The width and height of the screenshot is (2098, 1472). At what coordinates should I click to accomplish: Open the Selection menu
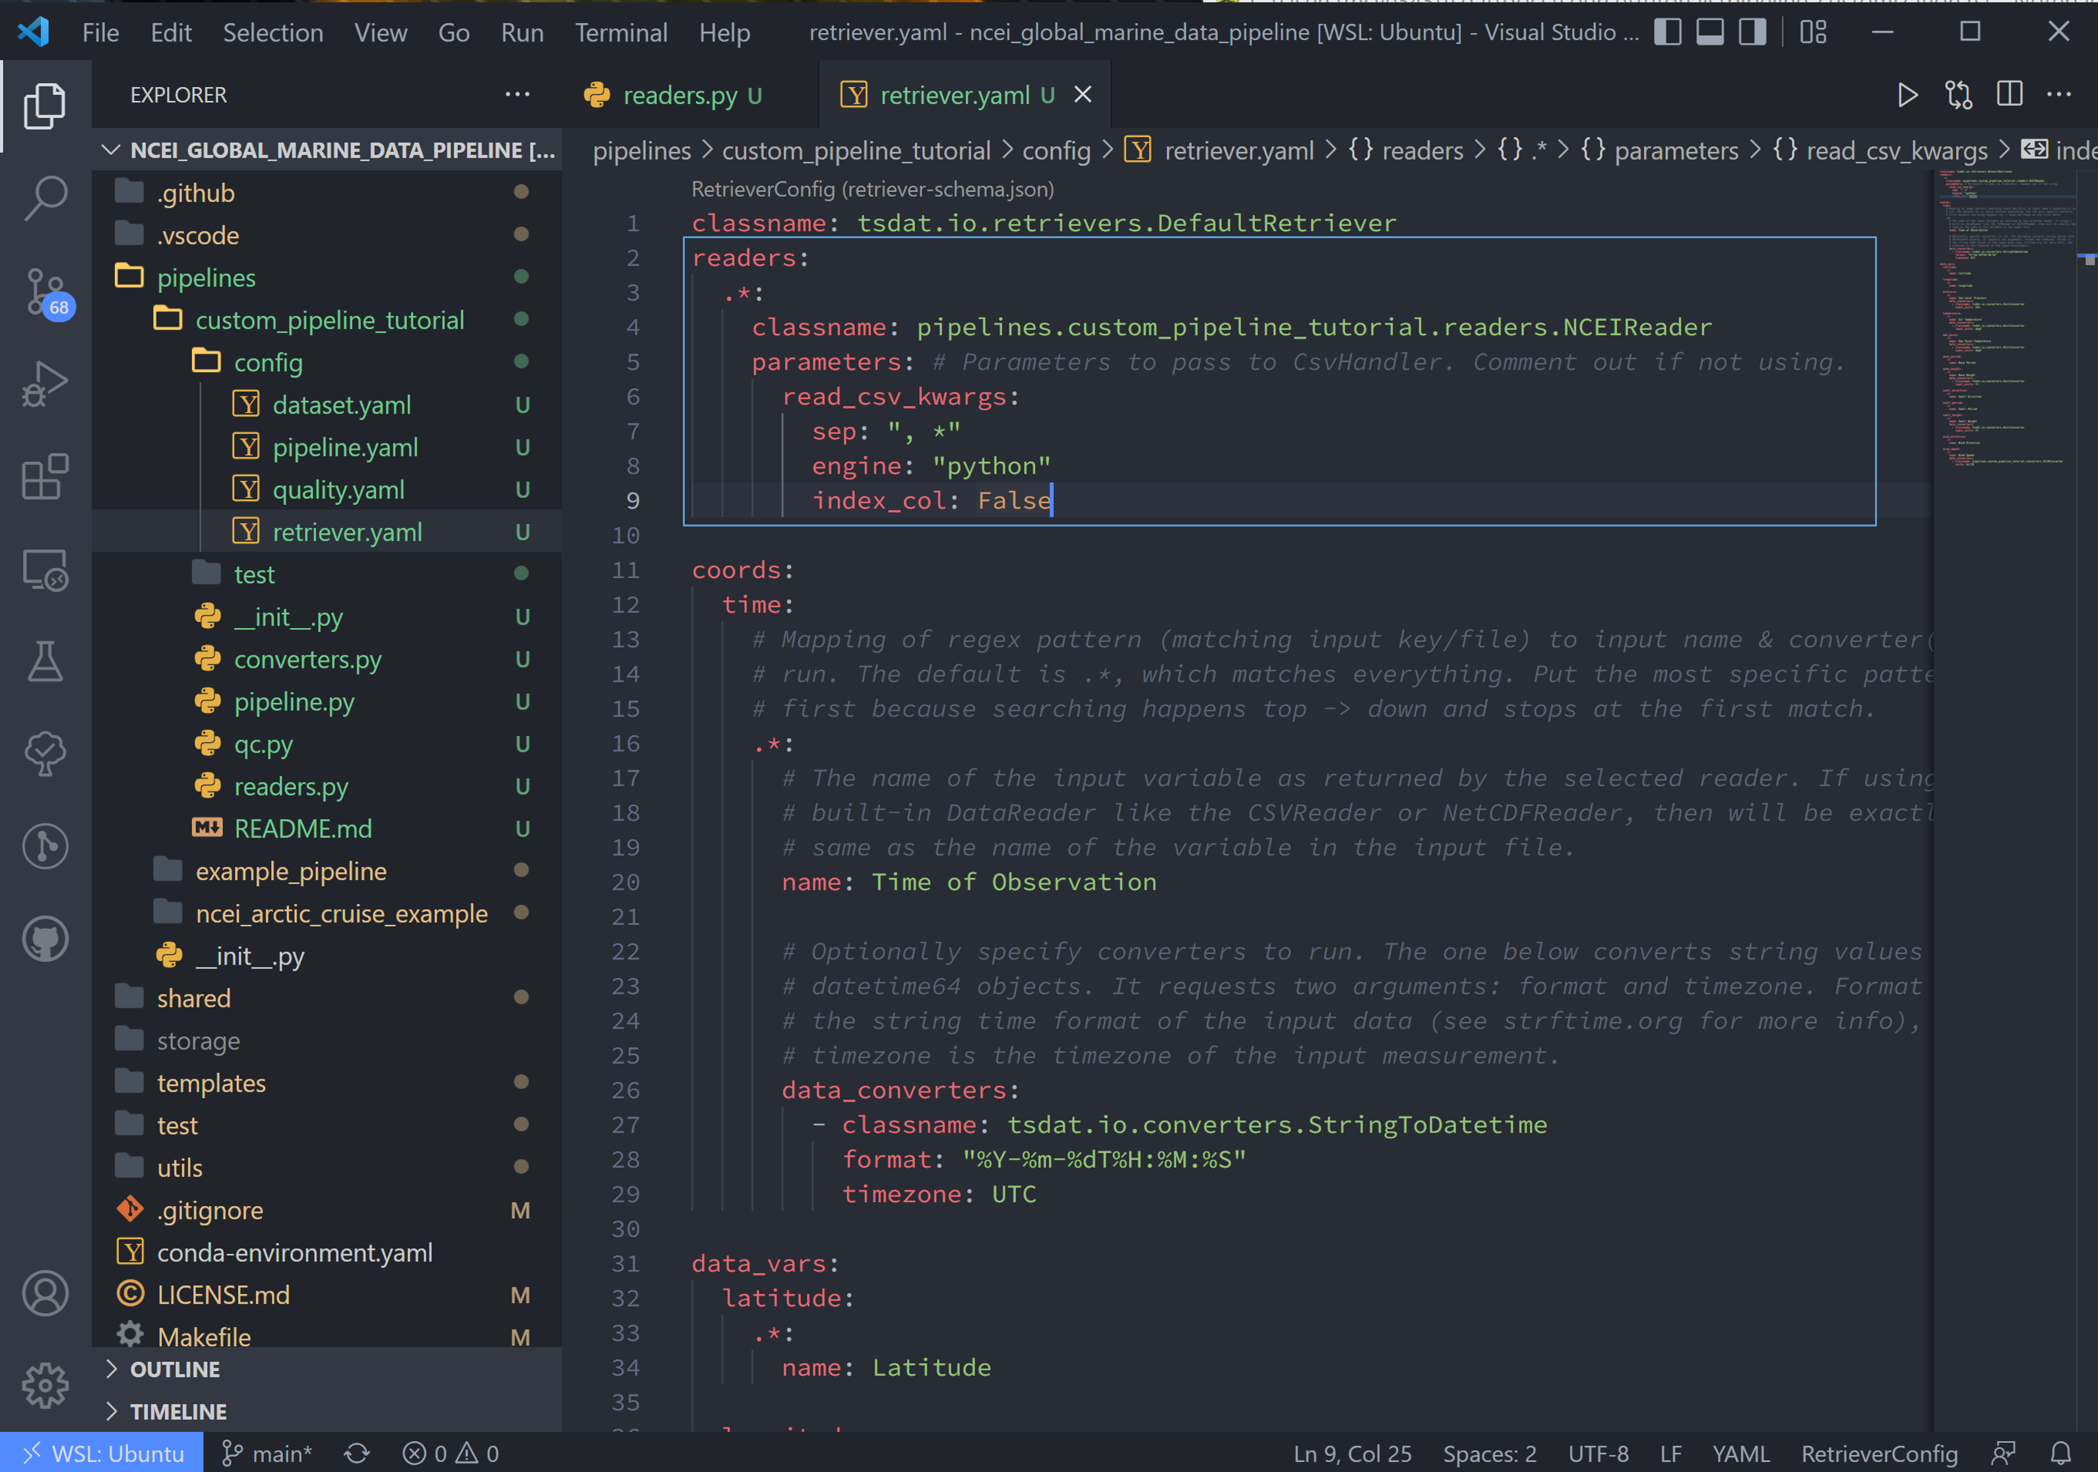pos(273,33)
